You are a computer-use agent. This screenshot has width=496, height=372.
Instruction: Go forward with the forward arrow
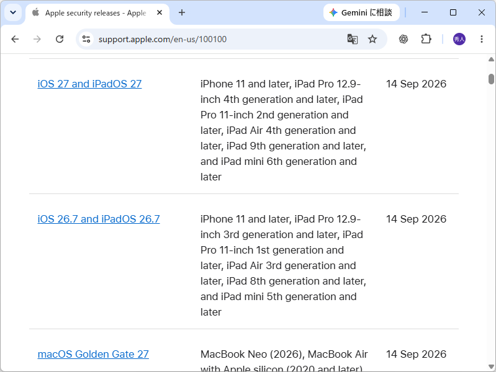[x=37, y=39]
